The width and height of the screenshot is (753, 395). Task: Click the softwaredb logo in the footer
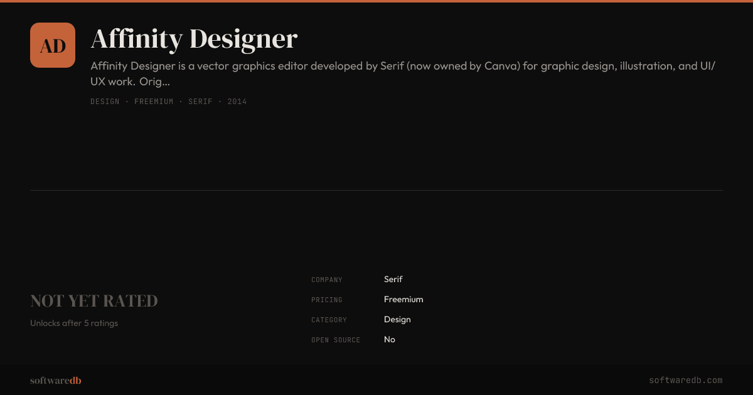(56, 381)
